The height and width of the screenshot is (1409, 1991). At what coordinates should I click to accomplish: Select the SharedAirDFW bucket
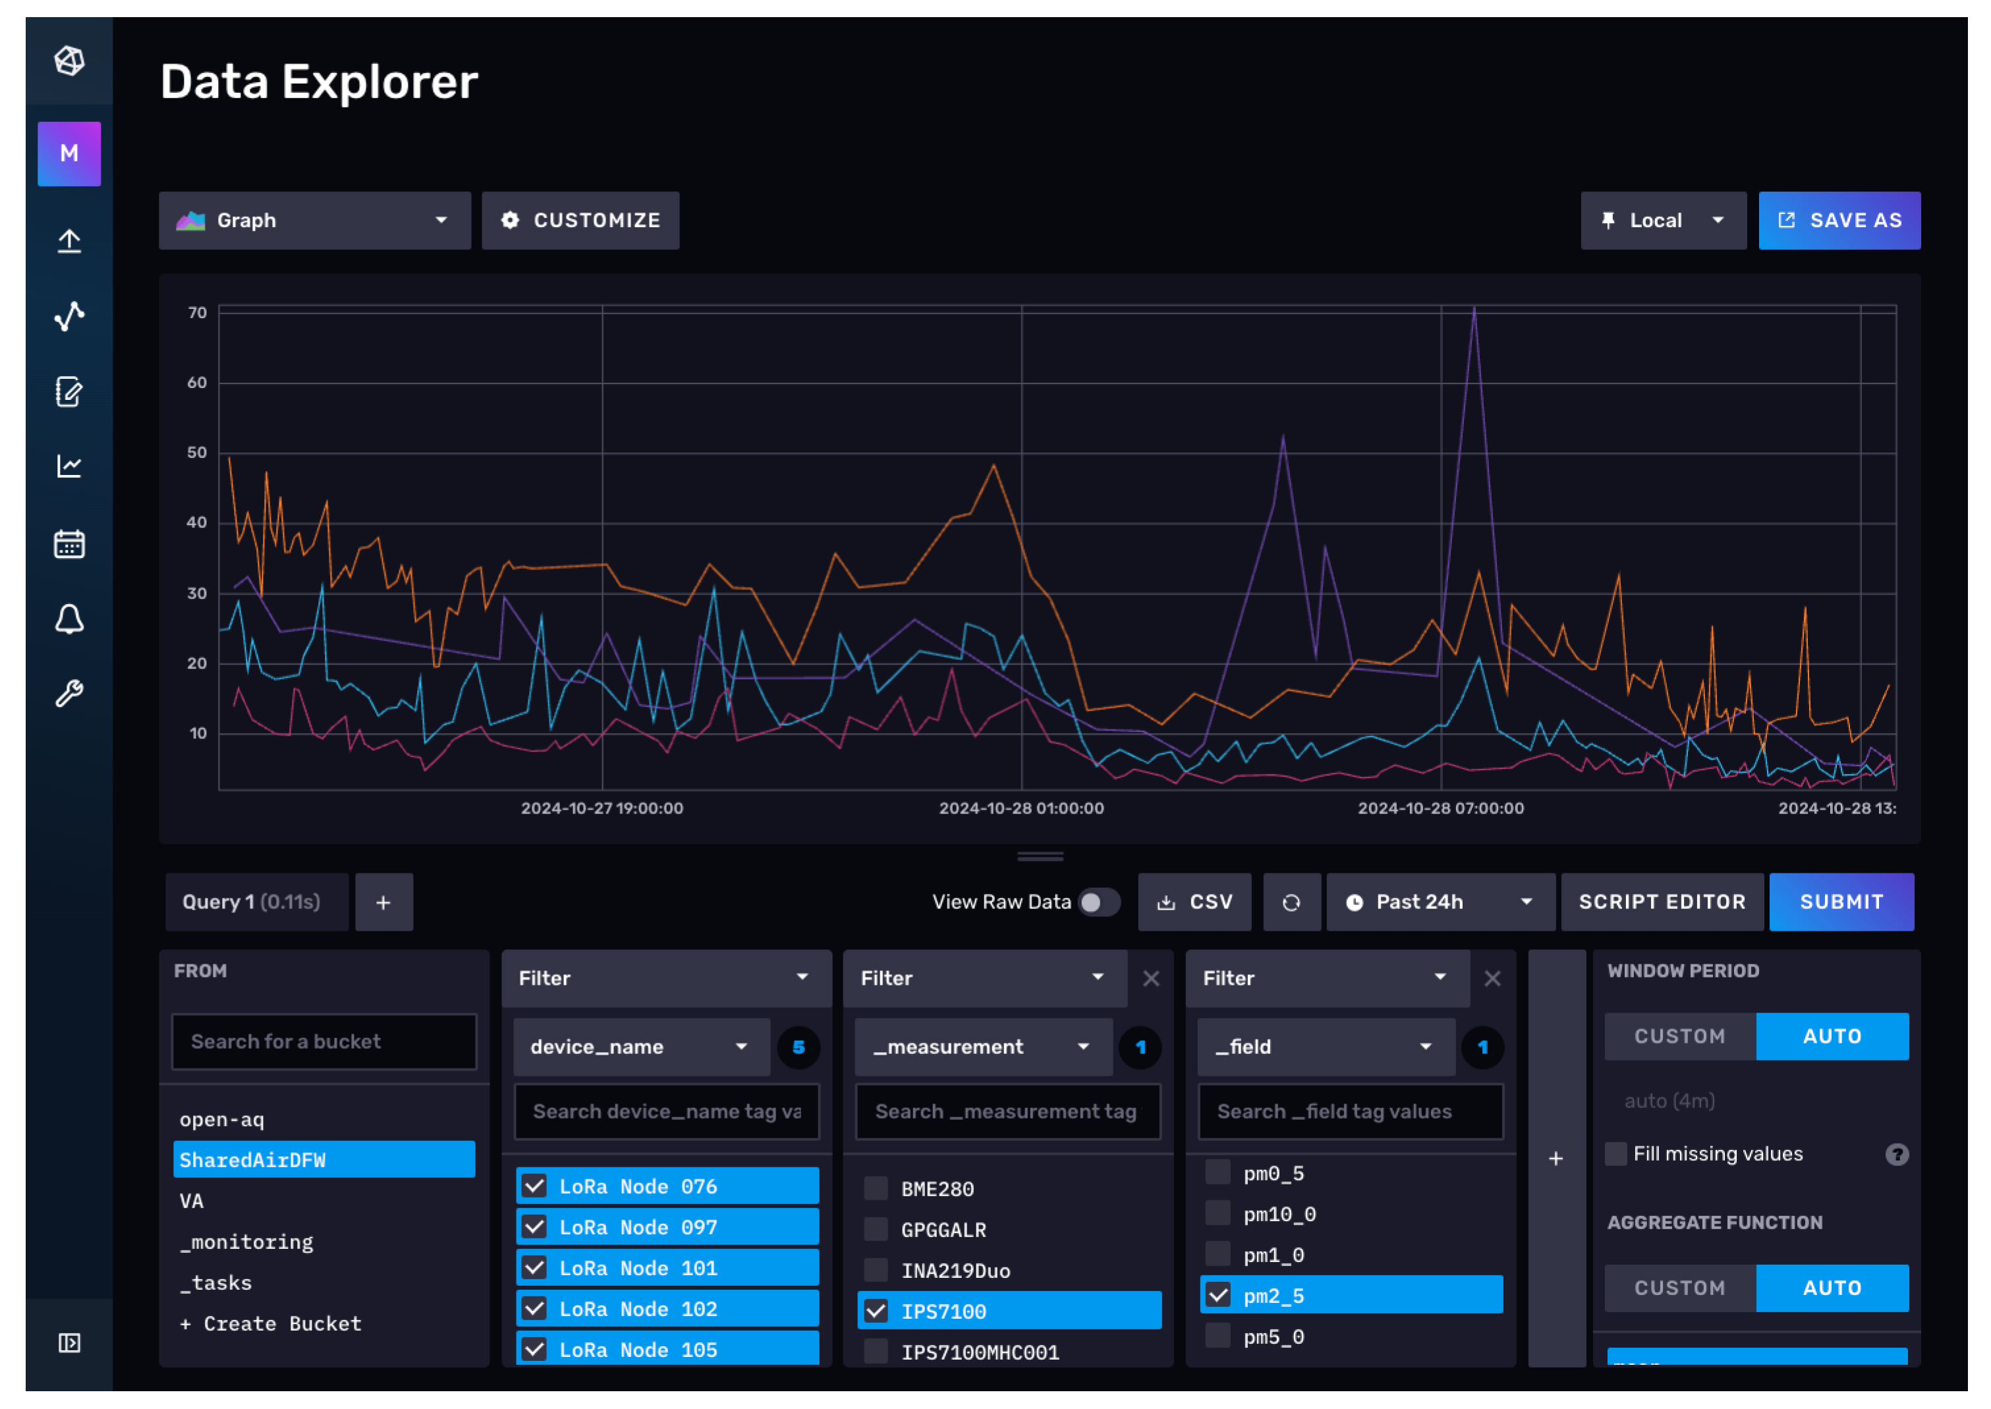coord(323,1160)
